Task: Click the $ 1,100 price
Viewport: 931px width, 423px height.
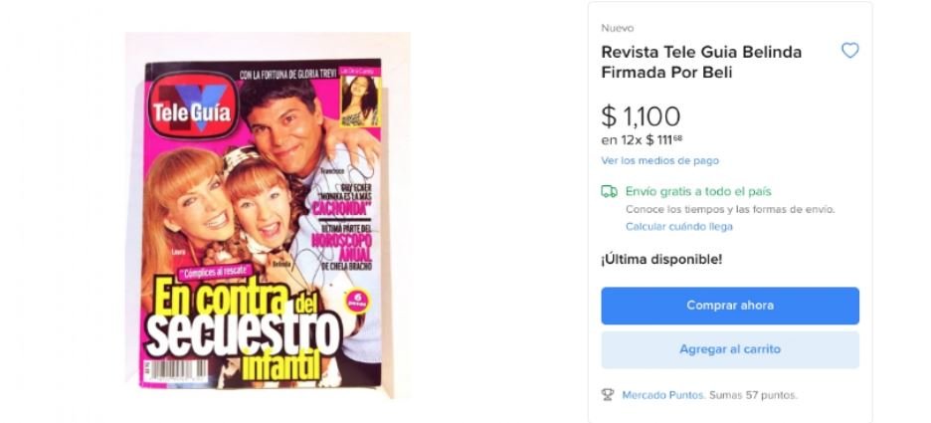Action: pyautogui.click(x=641, y=116)
